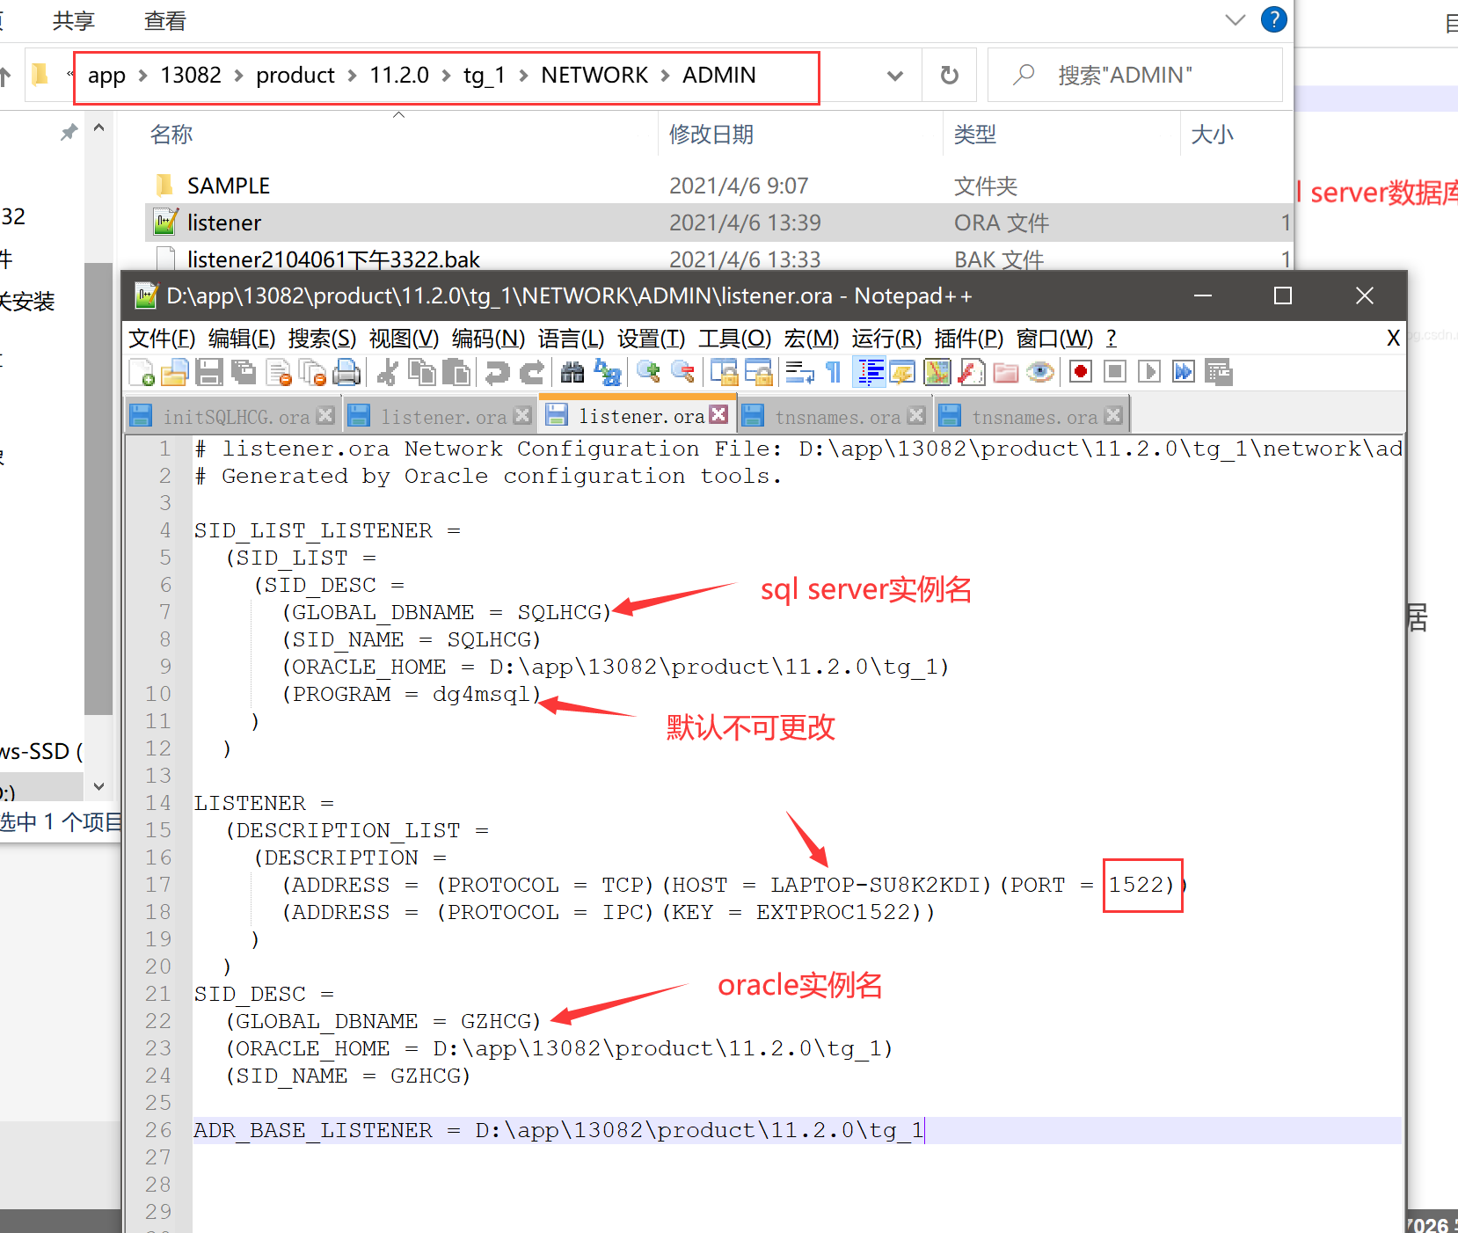This screenshot has width=1458, height=1233.
Task: Open the 插件(P) menu
Action: pyautogui.click(x=968, y=339)
